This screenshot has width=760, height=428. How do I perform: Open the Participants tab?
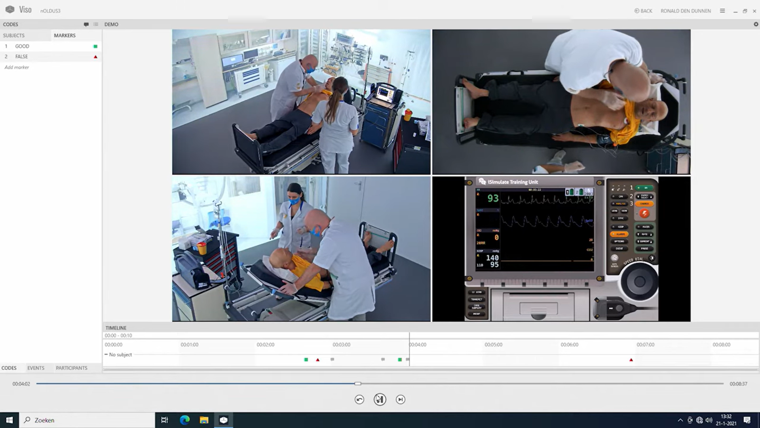(71, 368)
